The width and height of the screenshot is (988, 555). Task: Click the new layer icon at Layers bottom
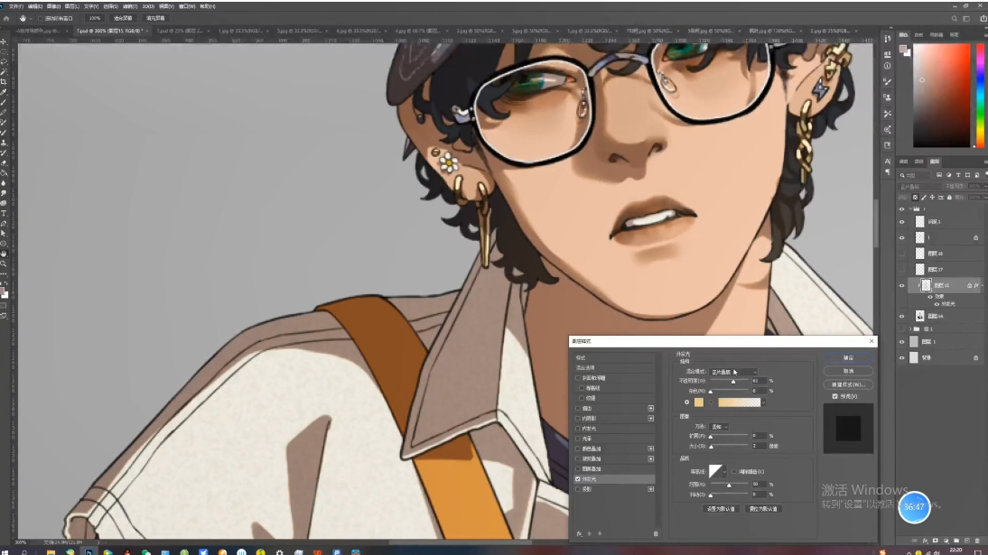pyautogui.click(x=966, y=541)
